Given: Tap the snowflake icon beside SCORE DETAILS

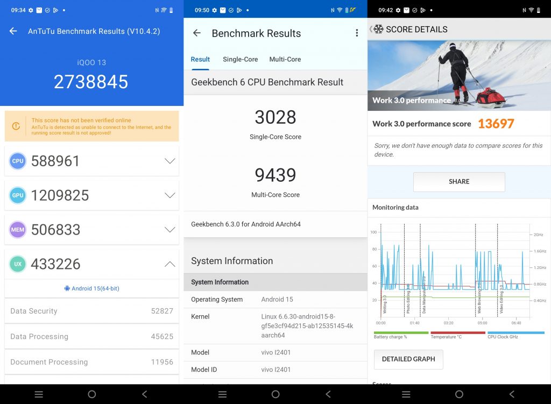Looking at the screenshot, I should click(378, 29).
